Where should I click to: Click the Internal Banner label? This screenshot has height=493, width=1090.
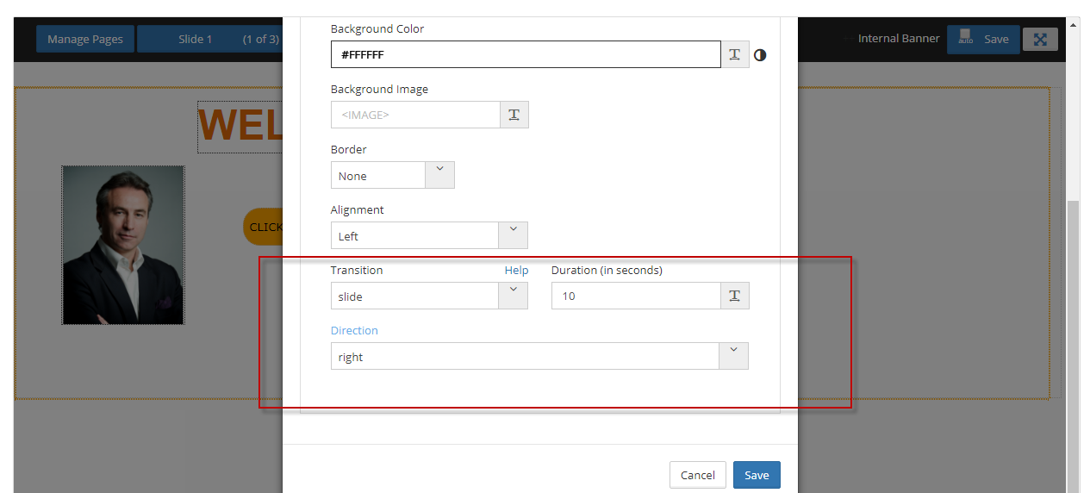click(x=898, y=39)
